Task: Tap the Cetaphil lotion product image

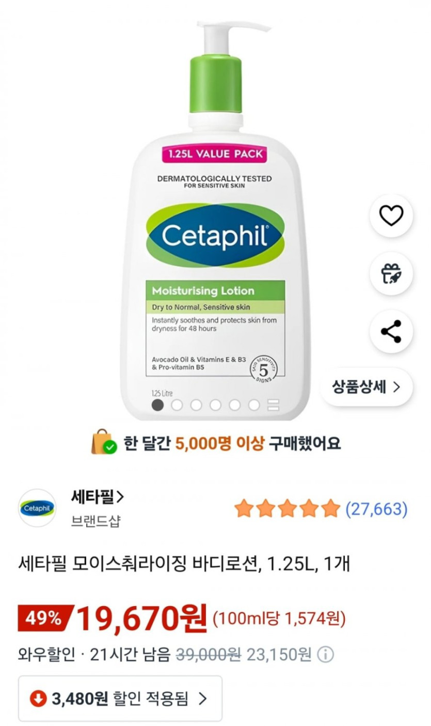Action: [216, 217]
